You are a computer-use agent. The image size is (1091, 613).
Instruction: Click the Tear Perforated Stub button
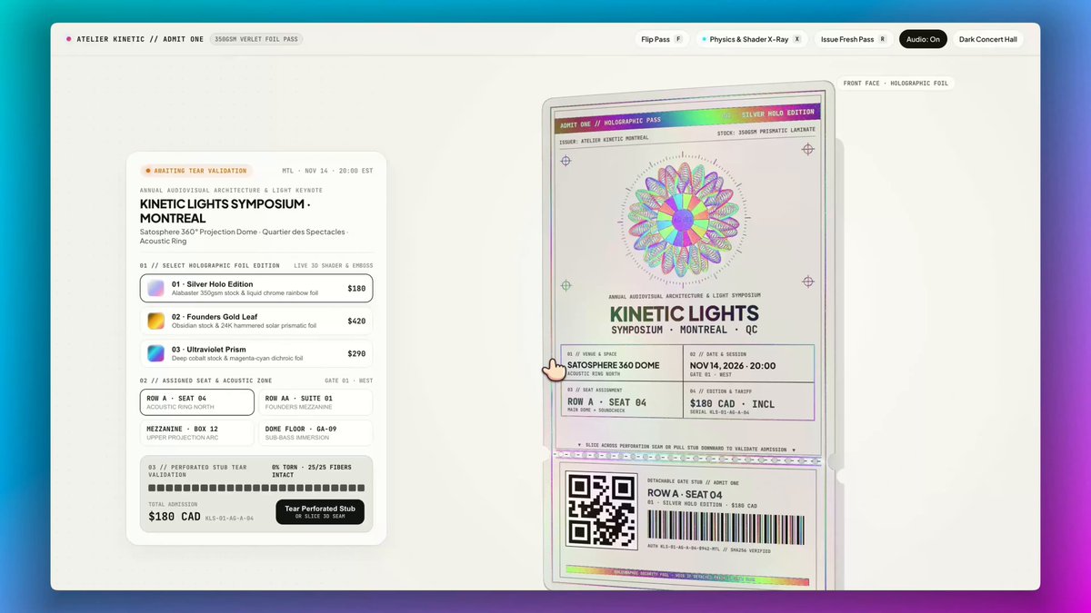(320, 511)
